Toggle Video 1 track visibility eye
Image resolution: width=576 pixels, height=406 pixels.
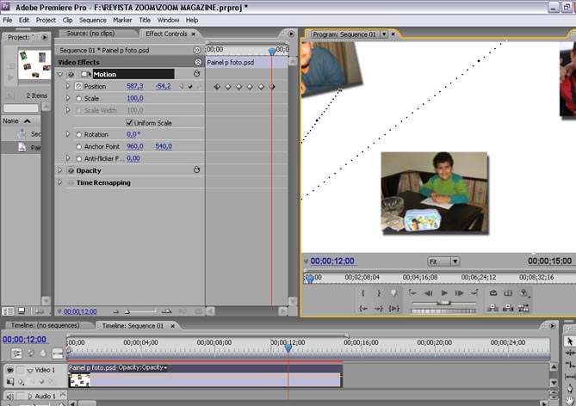11,370
